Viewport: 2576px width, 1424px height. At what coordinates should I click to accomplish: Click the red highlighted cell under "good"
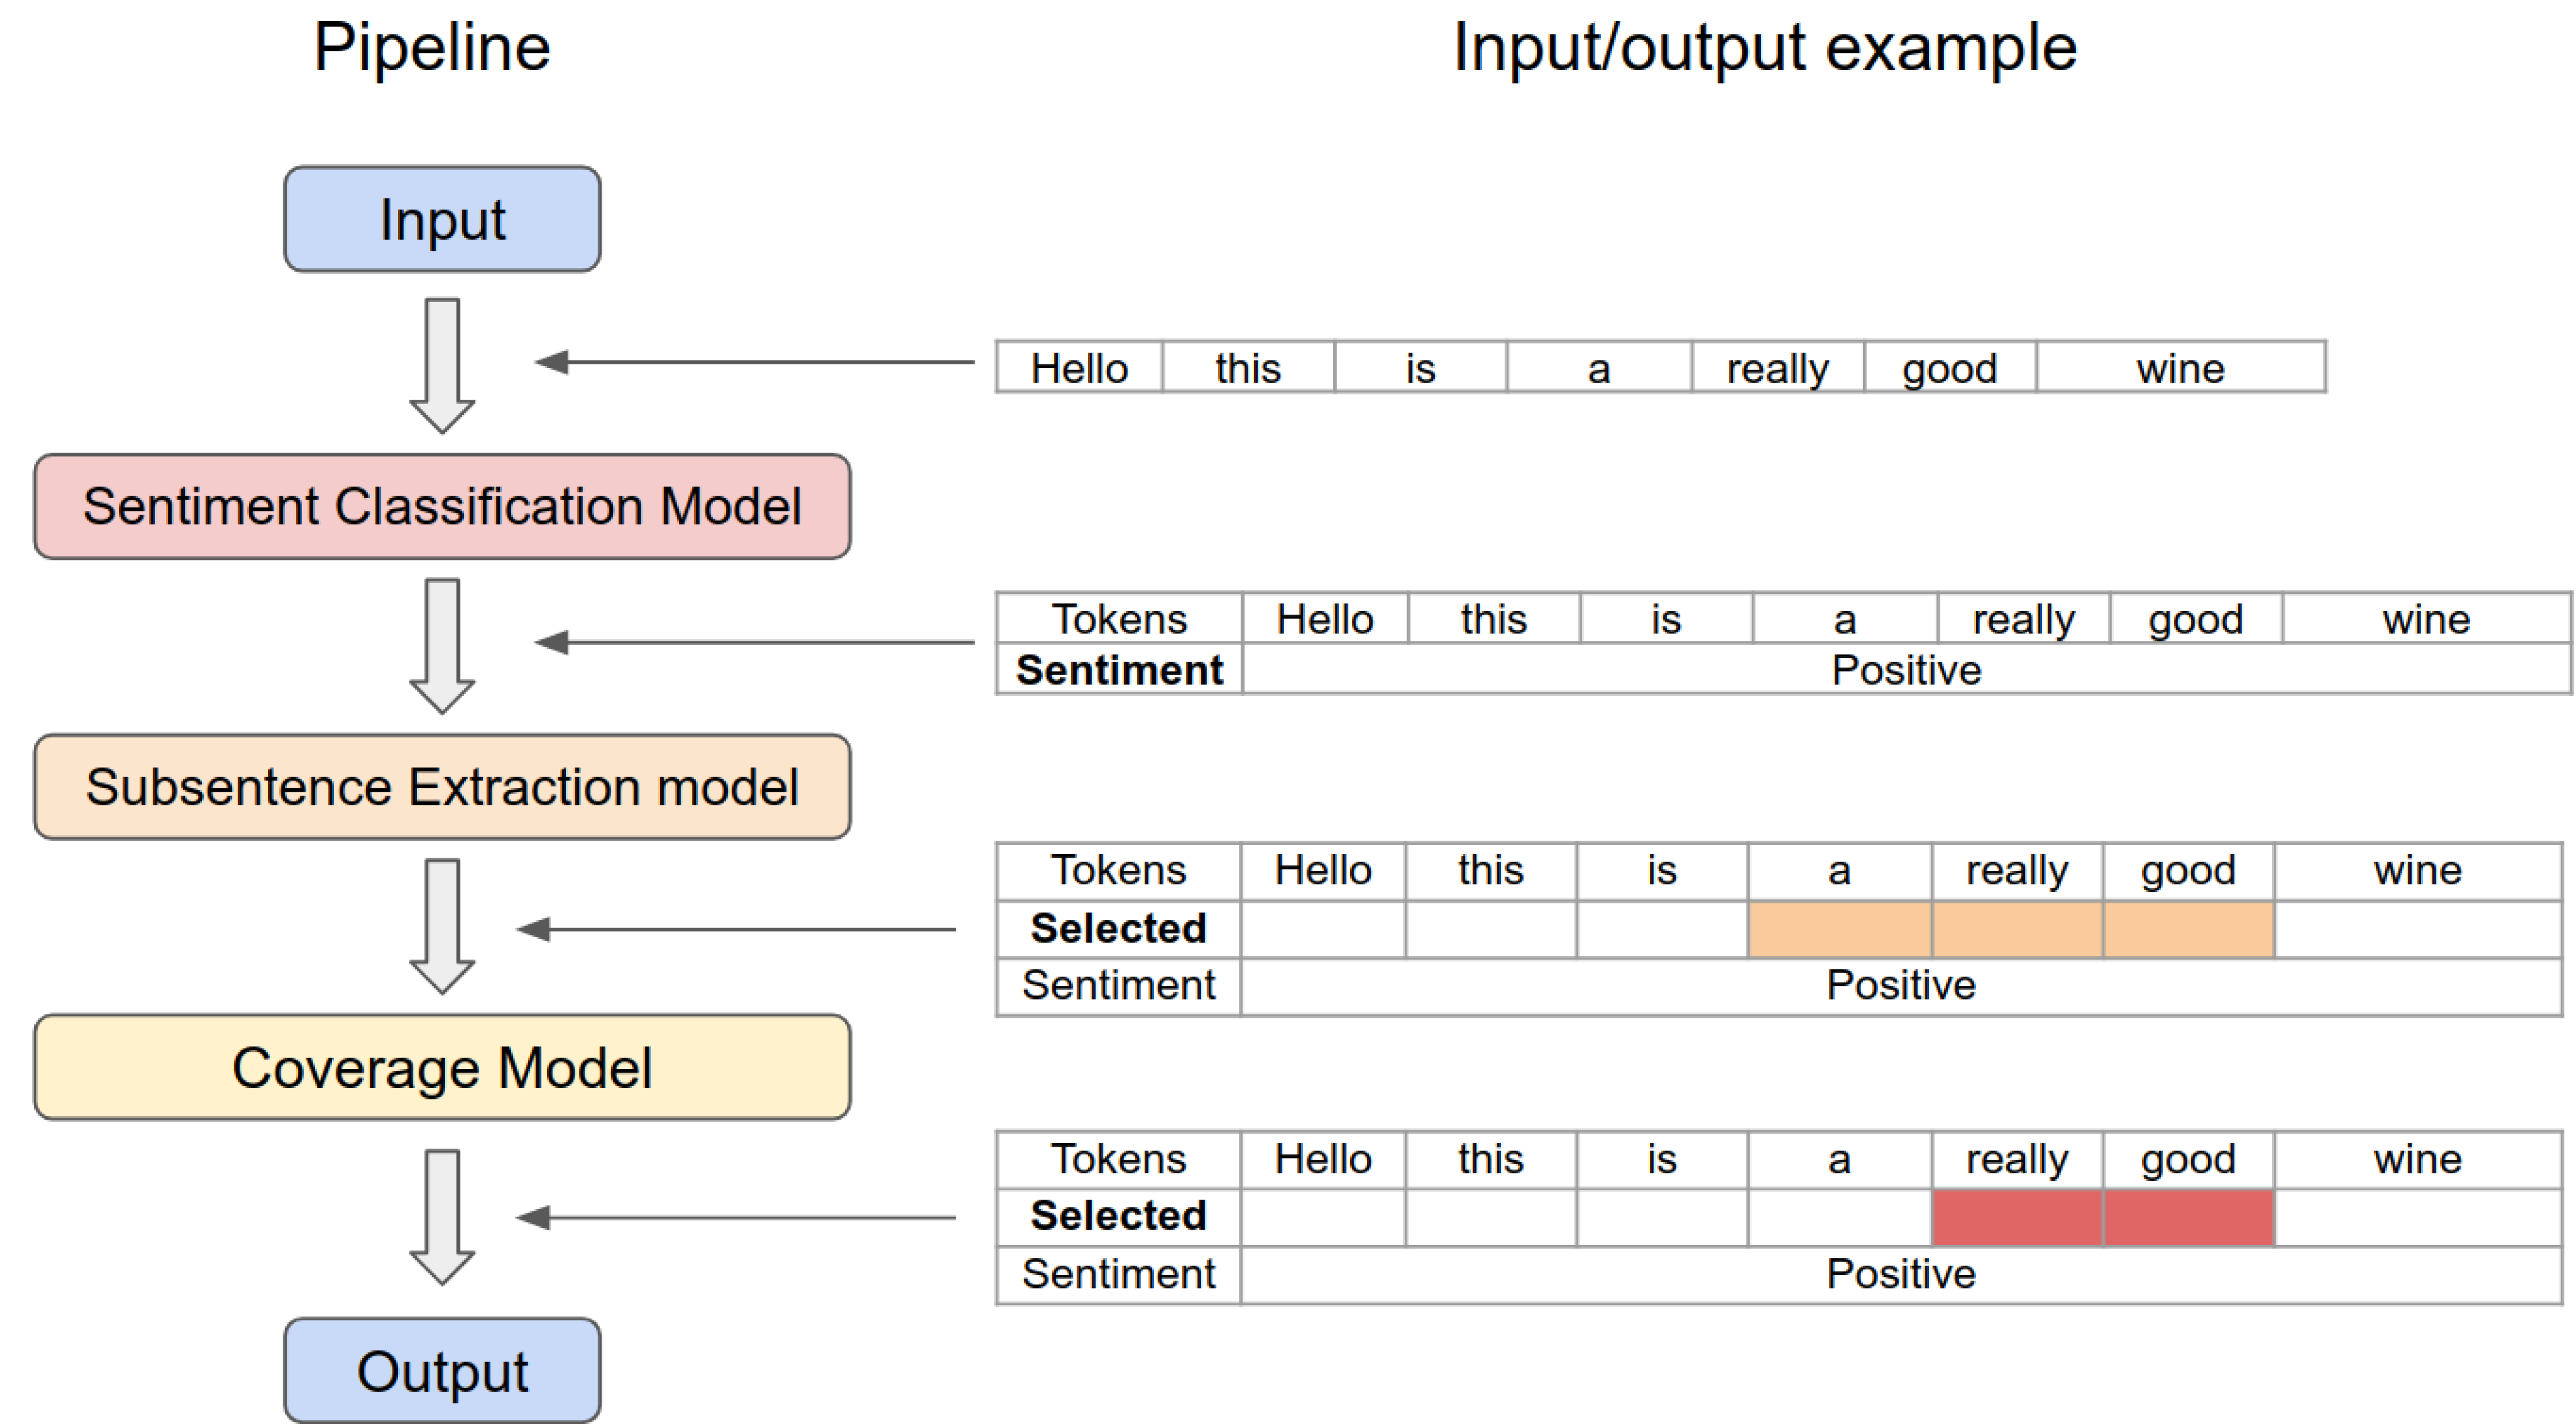(x=2188, y=1218)
